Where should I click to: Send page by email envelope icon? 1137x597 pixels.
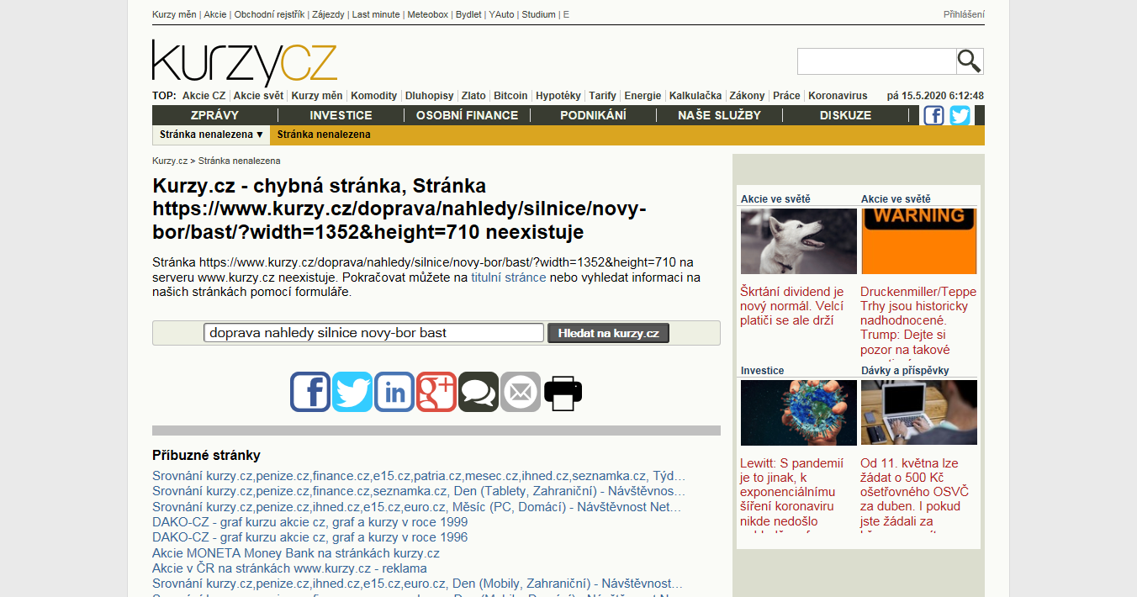point(521,392)
